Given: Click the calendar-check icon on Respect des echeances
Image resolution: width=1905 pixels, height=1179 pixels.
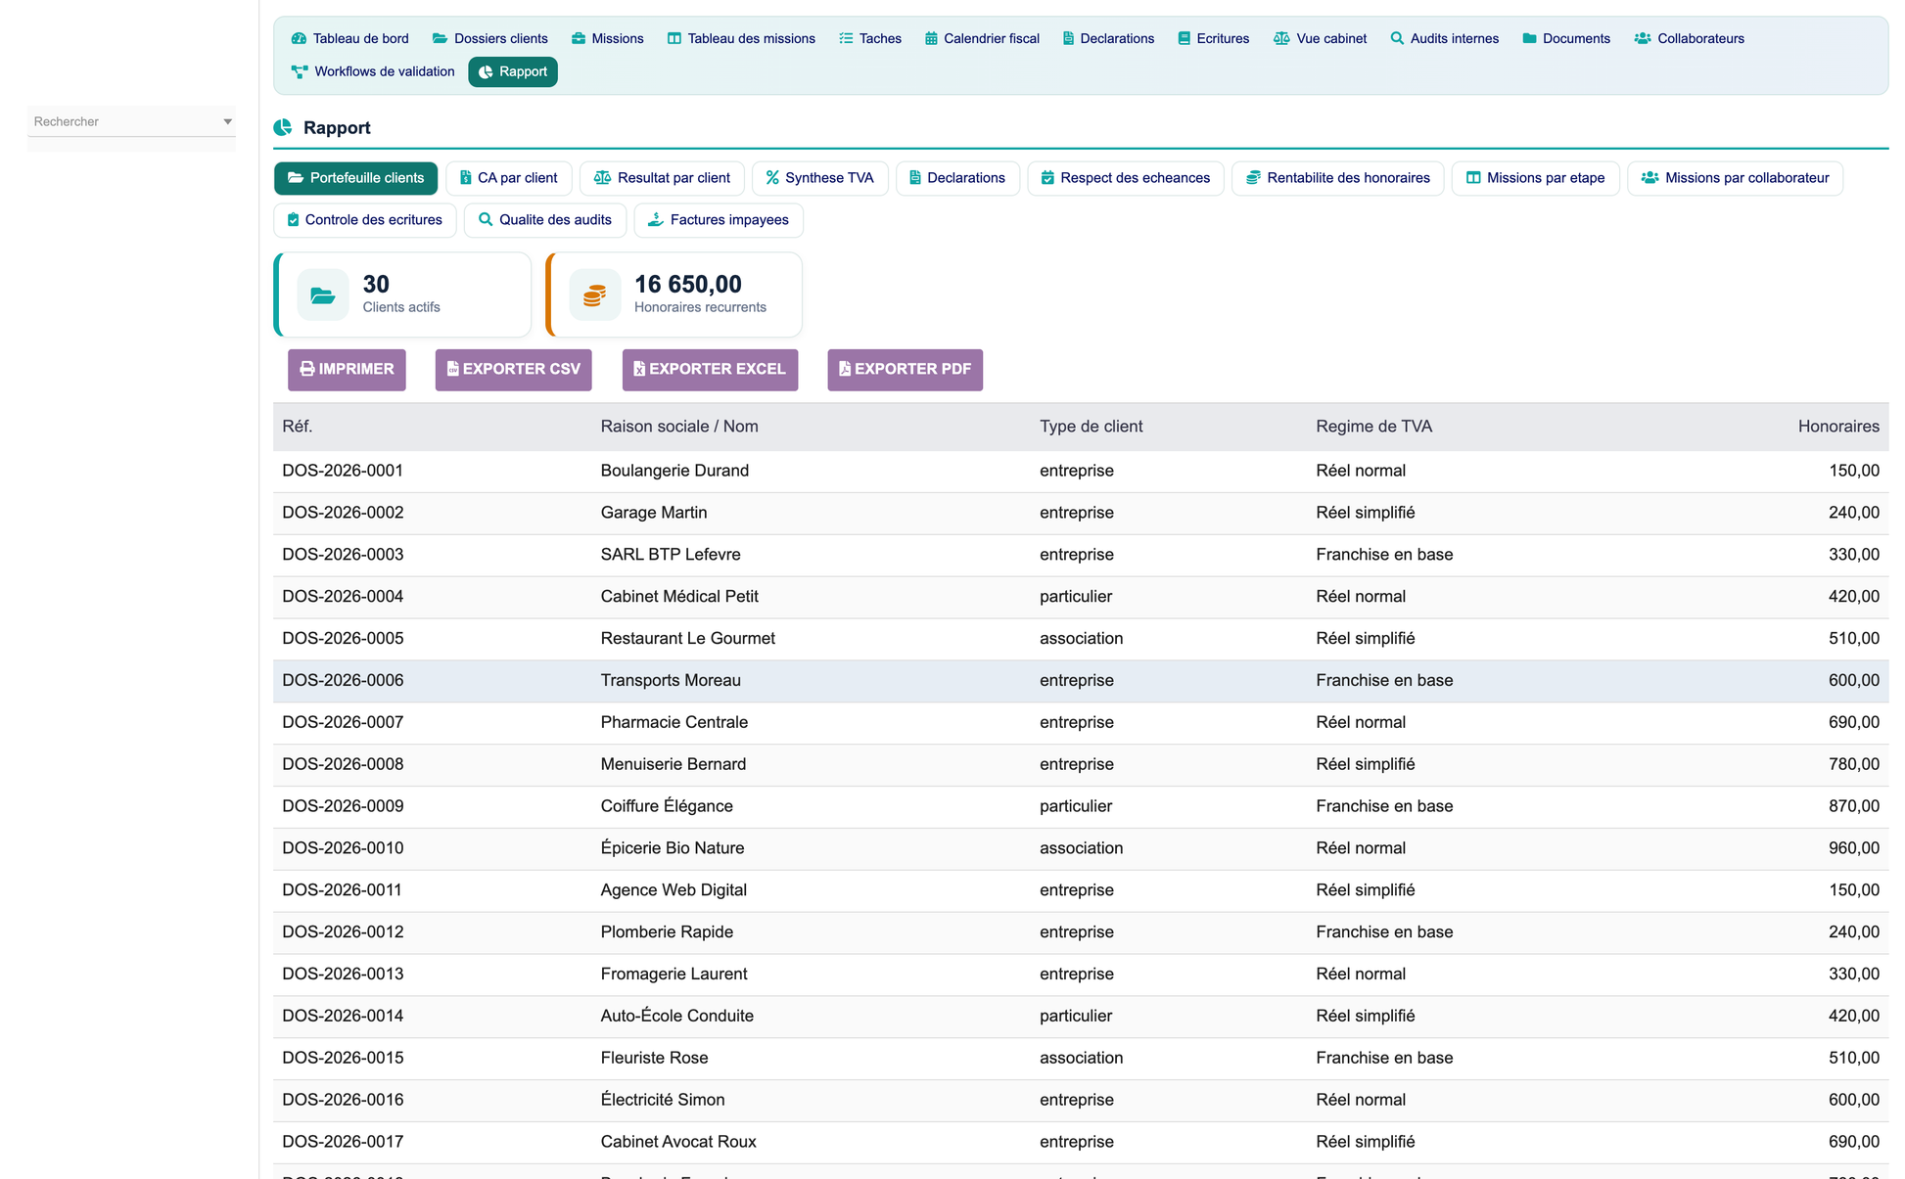Looking at the screenshot, I should [x=1047, y=178].
